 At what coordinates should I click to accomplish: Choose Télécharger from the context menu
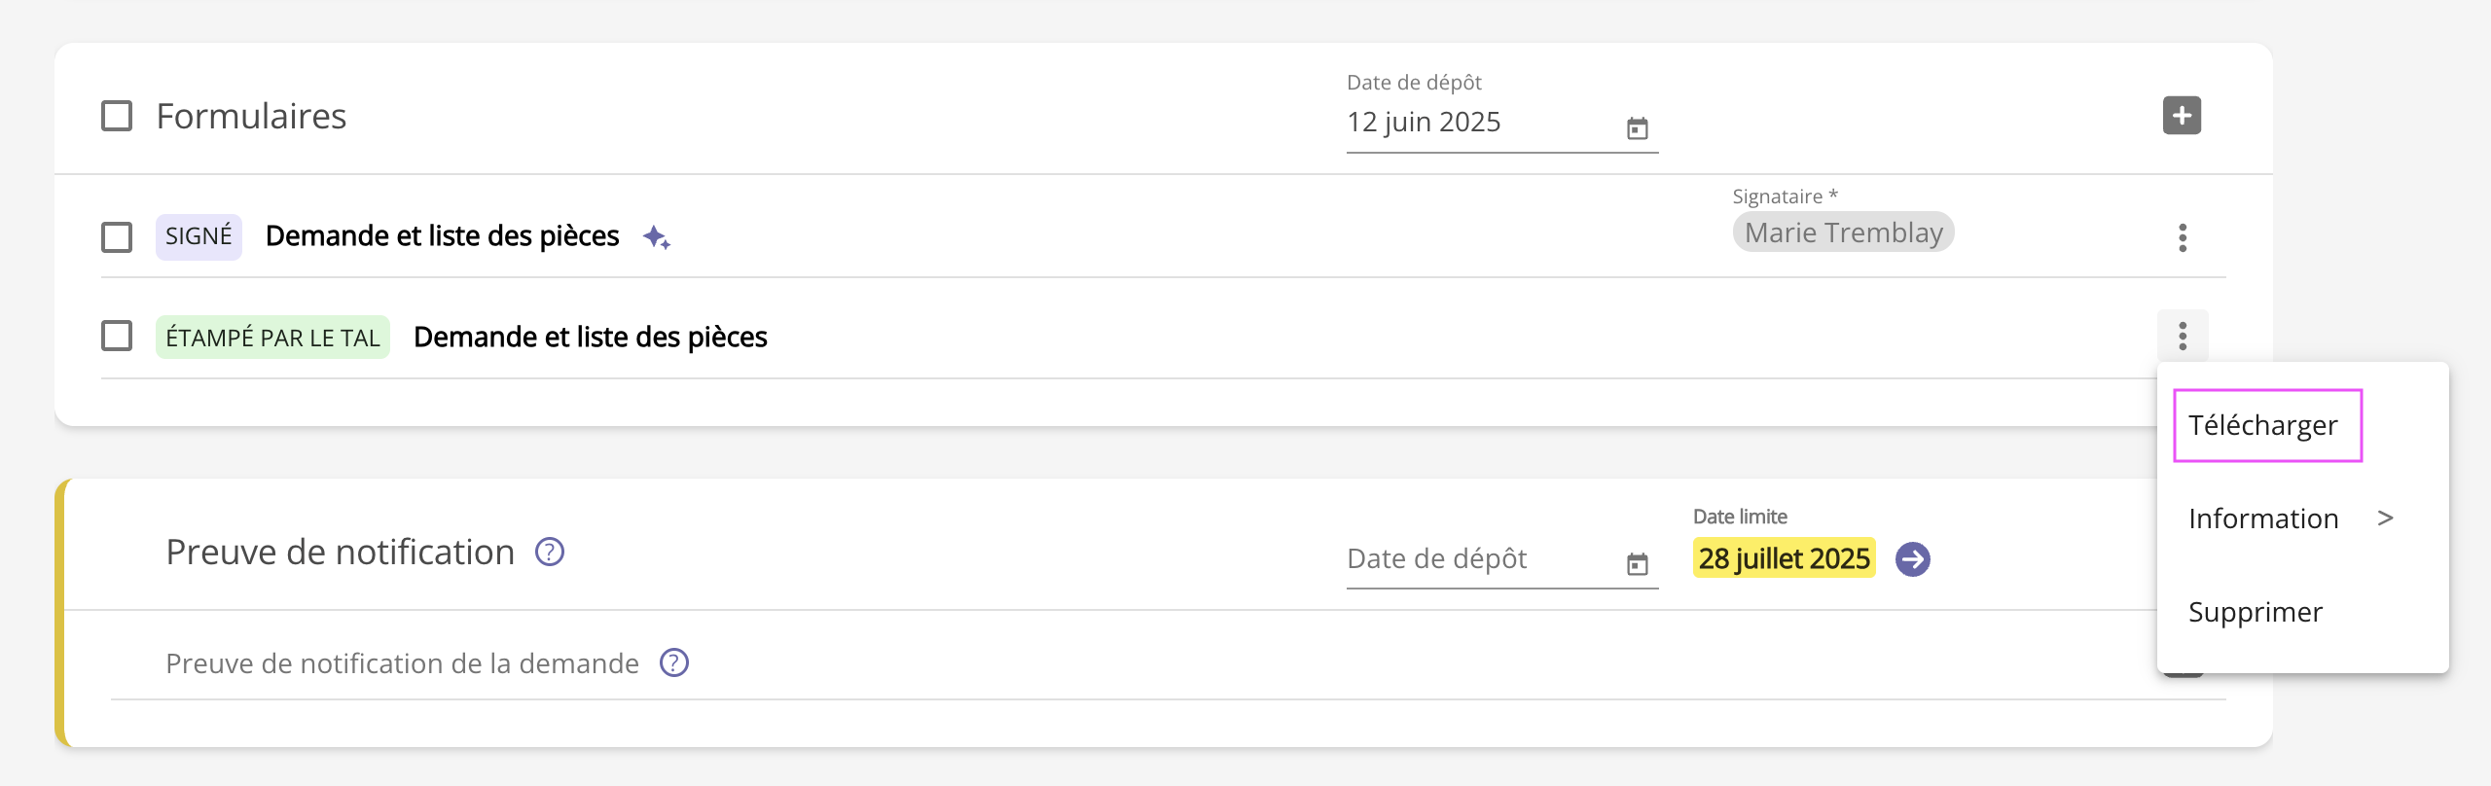coord(2263,425)
